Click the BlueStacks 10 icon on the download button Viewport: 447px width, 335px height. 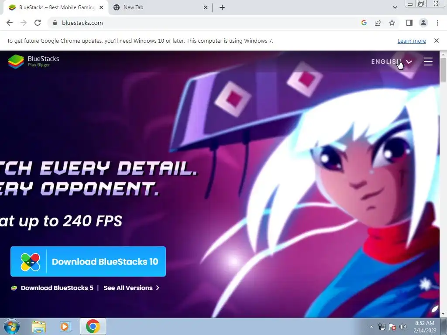tap(30, 262)
